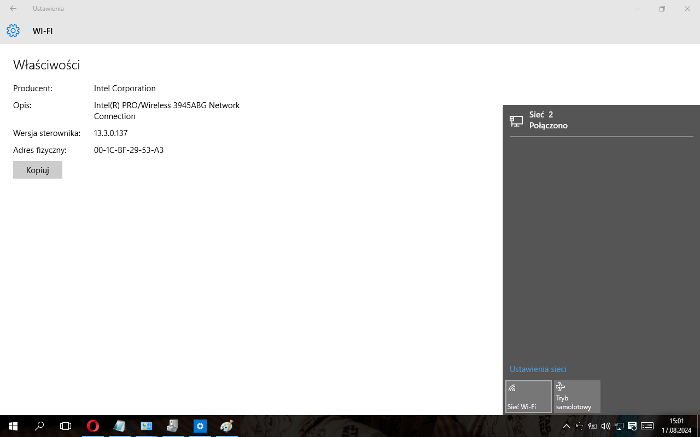Minimize the Ustawienia window
Image resolution: width=700 pixels, height=437 pixels.
point(637,9)
